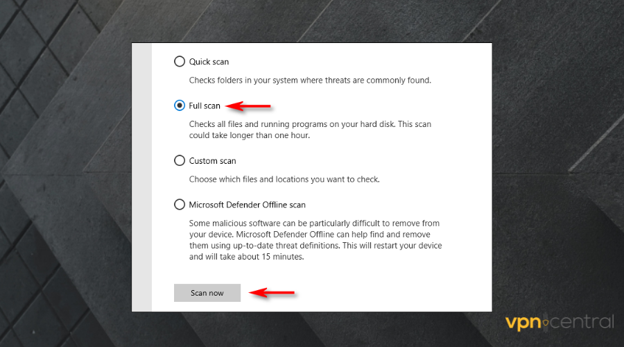
Task: Click the orange circle in vpncentral logo
Action: (546, 323)
